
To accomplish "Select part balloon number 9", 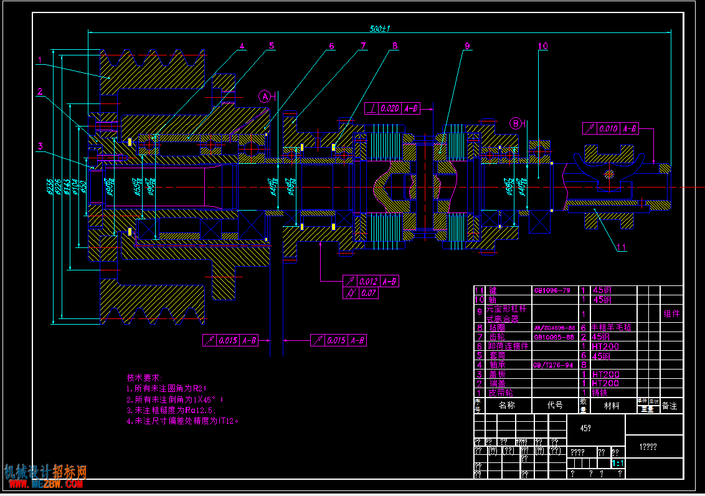I will 467,45.
